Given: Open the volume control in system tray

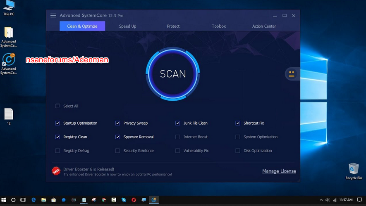Looking at the screenshot, I should [x=328, y=200].
